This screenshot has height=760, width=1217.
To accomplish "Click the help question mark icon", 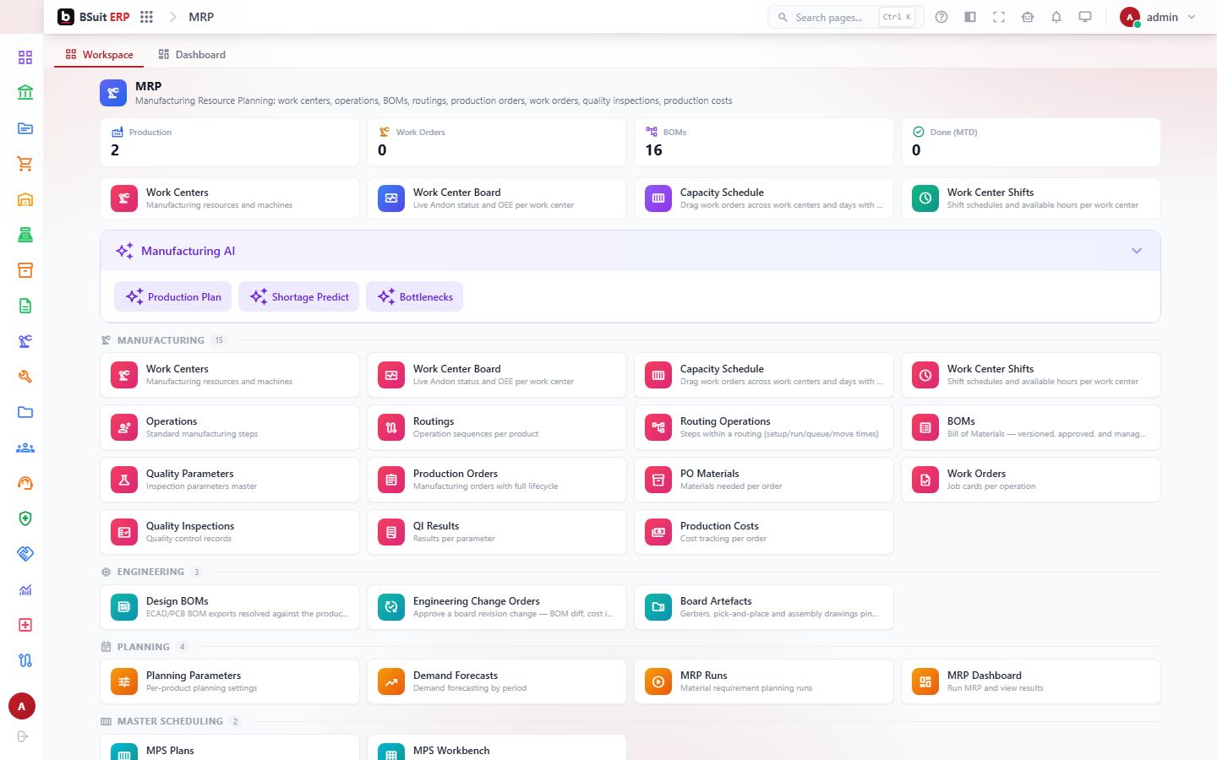I will click(941, 17).
